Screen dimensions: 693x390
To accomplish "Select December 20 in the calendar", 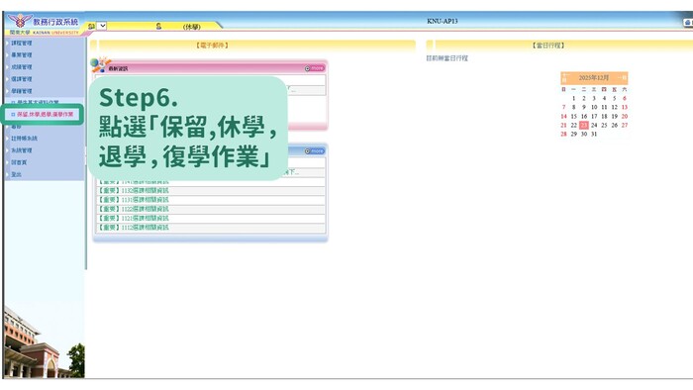I will click(625, 116).
